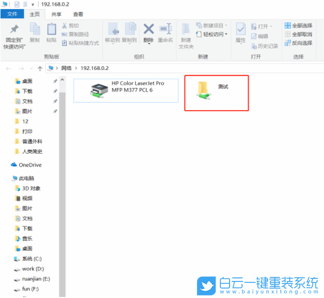This screenshot has height=298, width=324.
Task: Click 192.168.0.2 in the address bar
Action: (x=94, y=68)
